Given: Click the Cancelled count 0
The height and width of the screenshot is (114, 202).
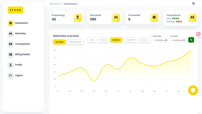Looking at the screenshot, I should click(129, 19).
